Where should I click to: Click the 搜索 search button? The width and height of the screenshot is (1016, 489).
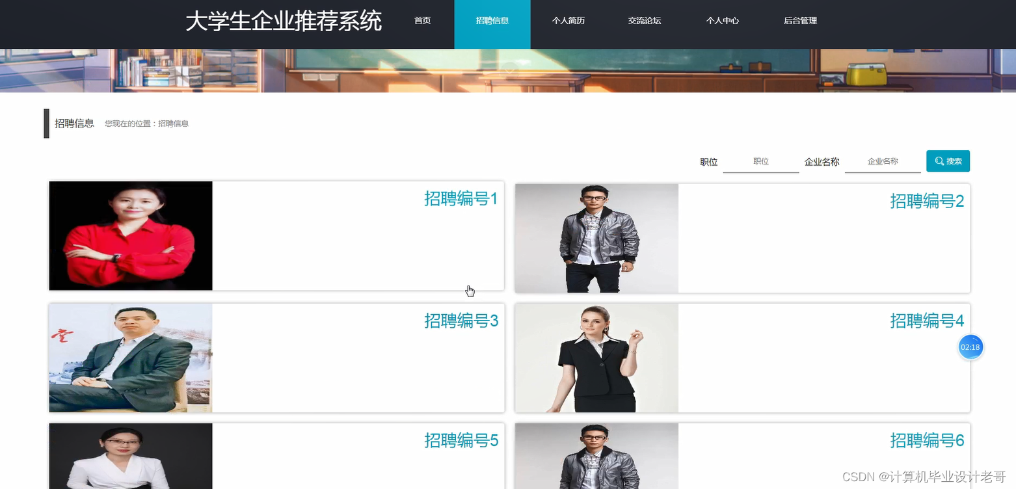[x=948, y=161]
